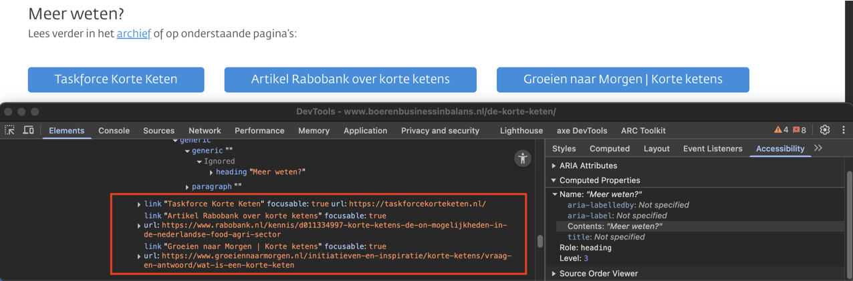
Task: Select the Styles sidebar tab
Action: tap(564, 149)
